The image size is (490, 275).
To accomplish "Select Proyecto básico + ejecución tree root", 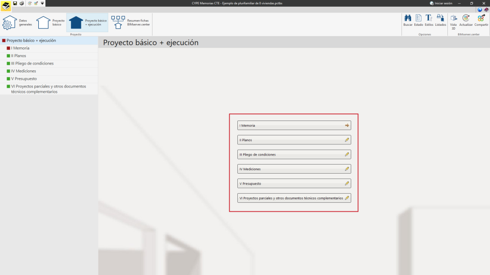I will tap(49, 40).
